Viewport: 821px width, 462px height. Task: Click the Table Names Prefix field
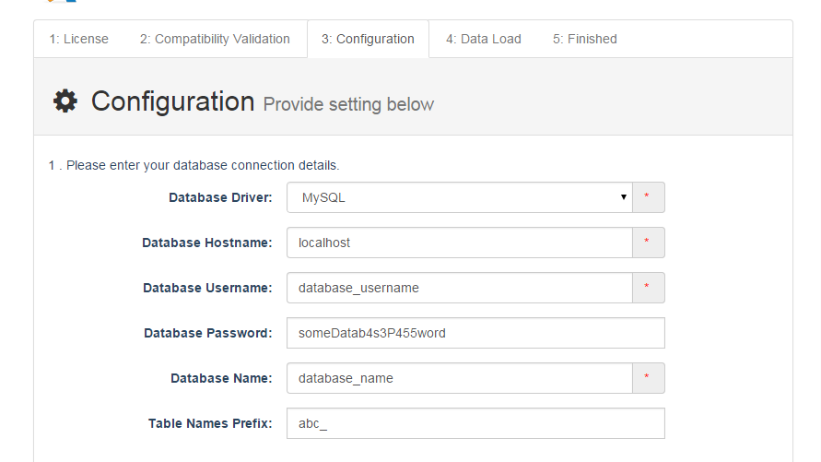coord(475,423)
